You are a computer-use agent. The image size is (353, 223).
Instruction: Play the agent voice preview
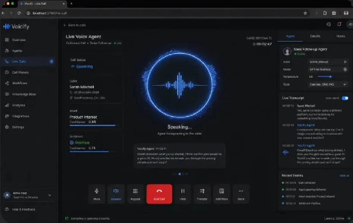[x=345, y=62]
